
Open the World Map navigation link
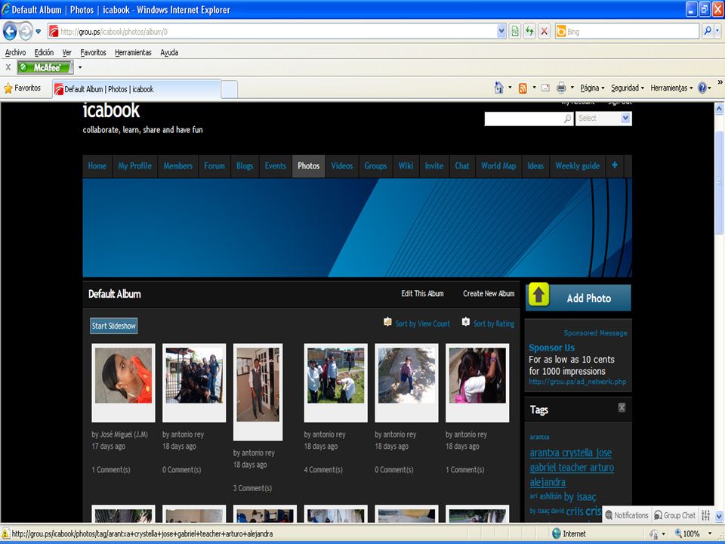[498, 166]
